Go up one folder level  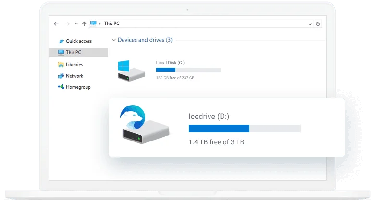tap(84, 24)
